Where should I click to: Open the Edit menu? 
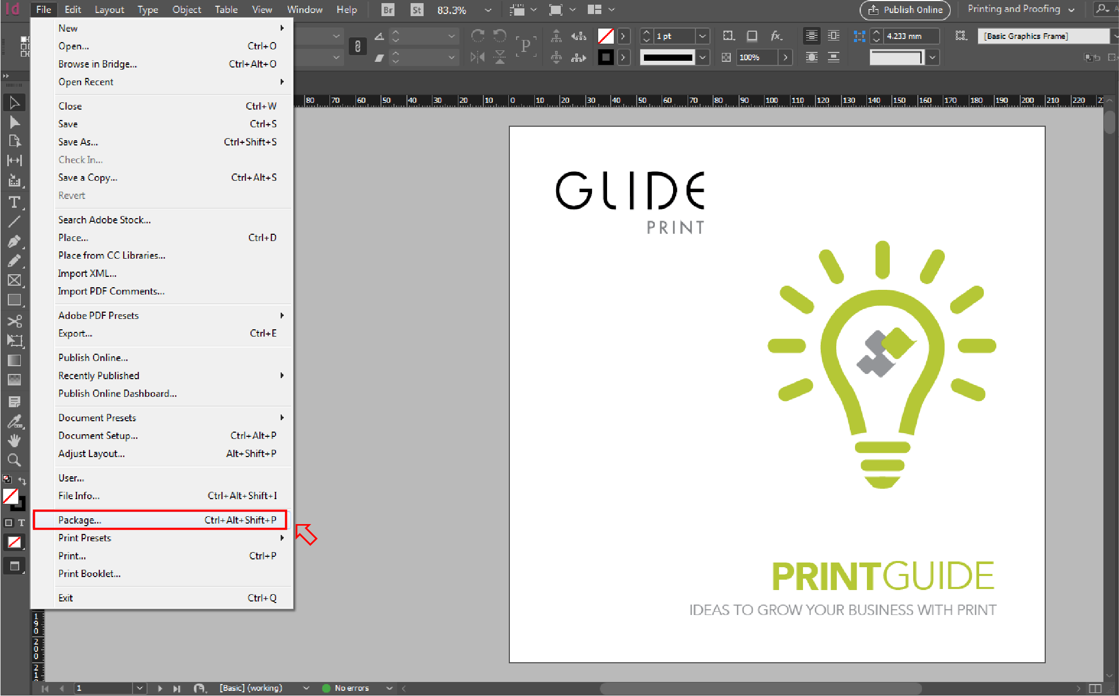[x=72, y=9]
